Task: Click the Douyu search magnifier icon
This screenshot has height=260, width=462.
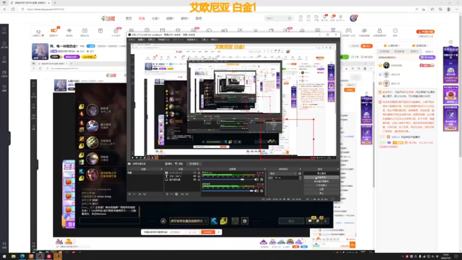Action: coord(290,18)
